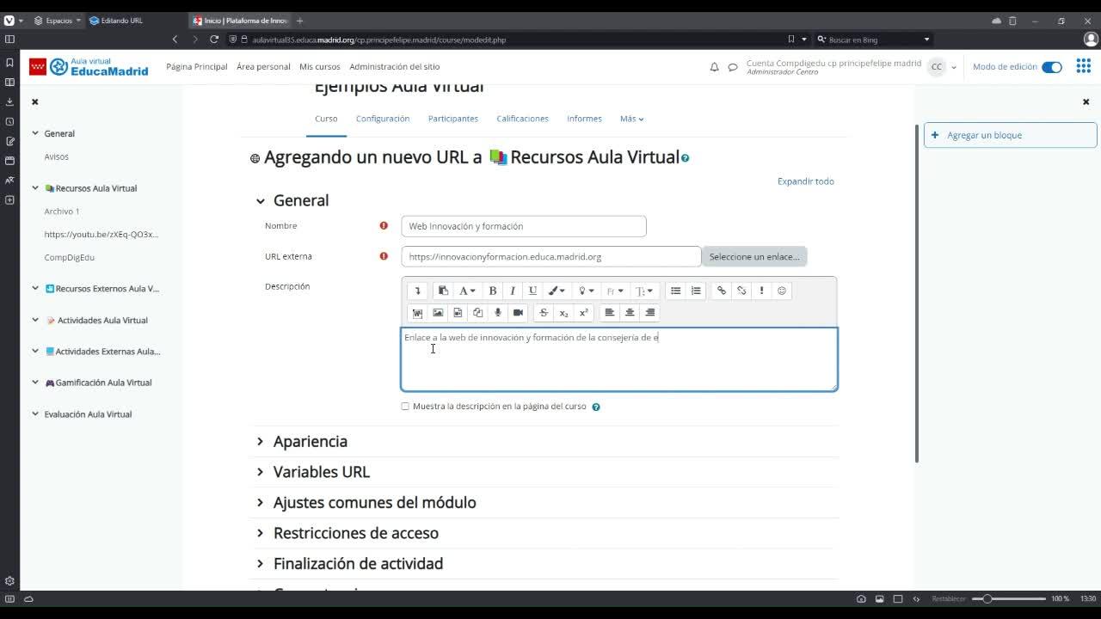The image size is (1101, 619).
Task: Open the notifications bell
Action: click(714, 67)
